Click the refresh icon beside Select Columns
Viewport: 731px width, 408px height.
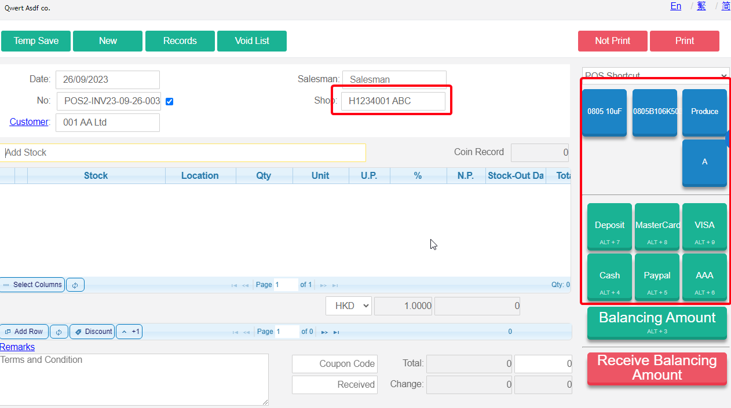[75, 285]
